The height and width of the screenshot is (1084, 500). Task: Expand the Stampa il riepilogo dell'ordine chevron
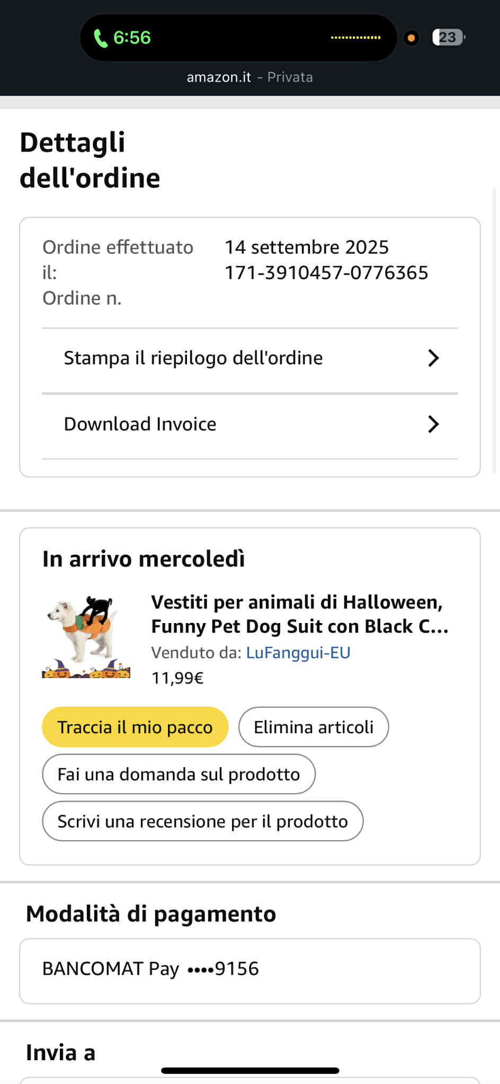(433, 358)
